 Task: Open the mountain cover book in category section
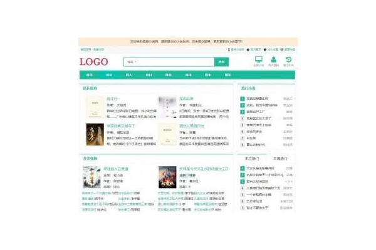point(91,177)
